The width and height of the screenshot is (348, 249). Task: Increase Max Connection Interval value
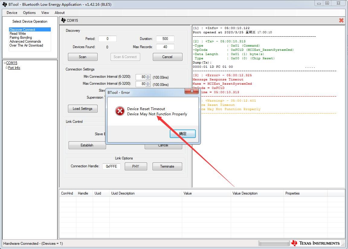click(148, 83)
